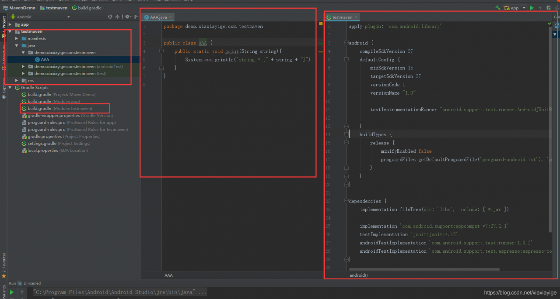
Task: Open proguard-rules.pro for app
Action: [69, 122]
